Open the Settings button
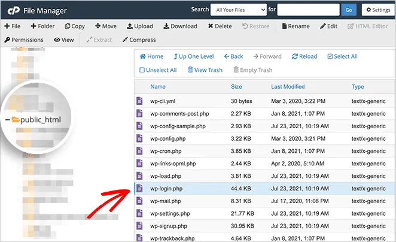The height and width of the screenshot is (242, 396). (x=378, y=10)
